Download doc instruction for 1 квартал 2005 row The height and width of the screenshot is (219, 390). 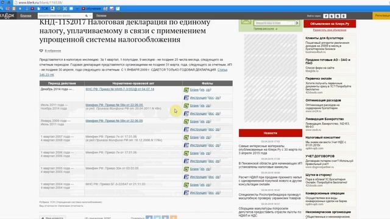[x=211, y=177]
